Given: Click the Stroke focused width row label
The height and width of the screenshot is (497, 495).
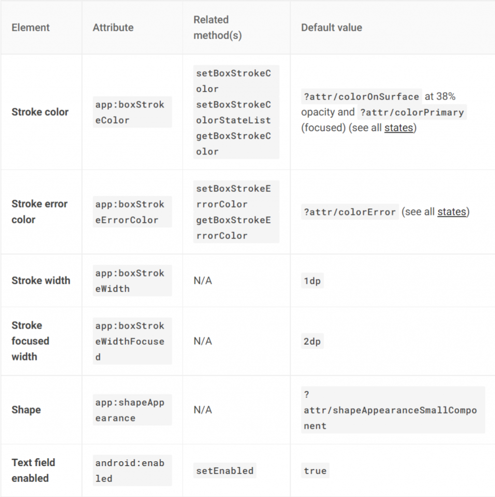Looking at the screenshot, I should tap(30, 341).
